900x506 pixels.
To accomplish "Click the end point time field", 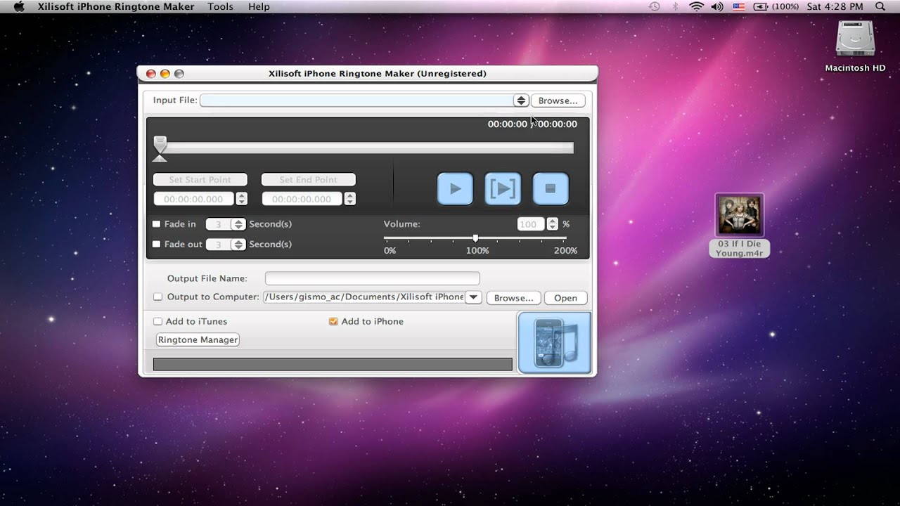I will 303,199.
